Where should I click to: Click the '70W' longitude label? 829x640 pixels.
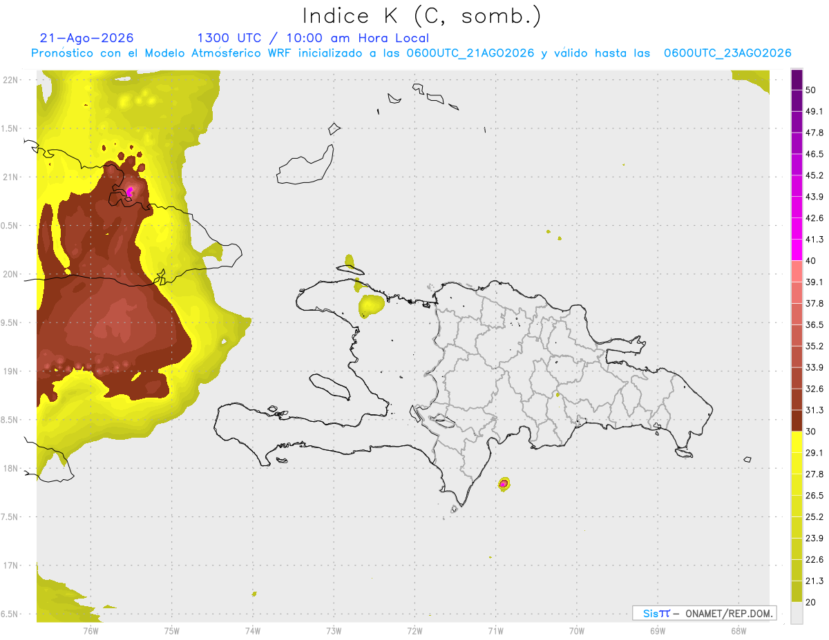tap(577, 630)
